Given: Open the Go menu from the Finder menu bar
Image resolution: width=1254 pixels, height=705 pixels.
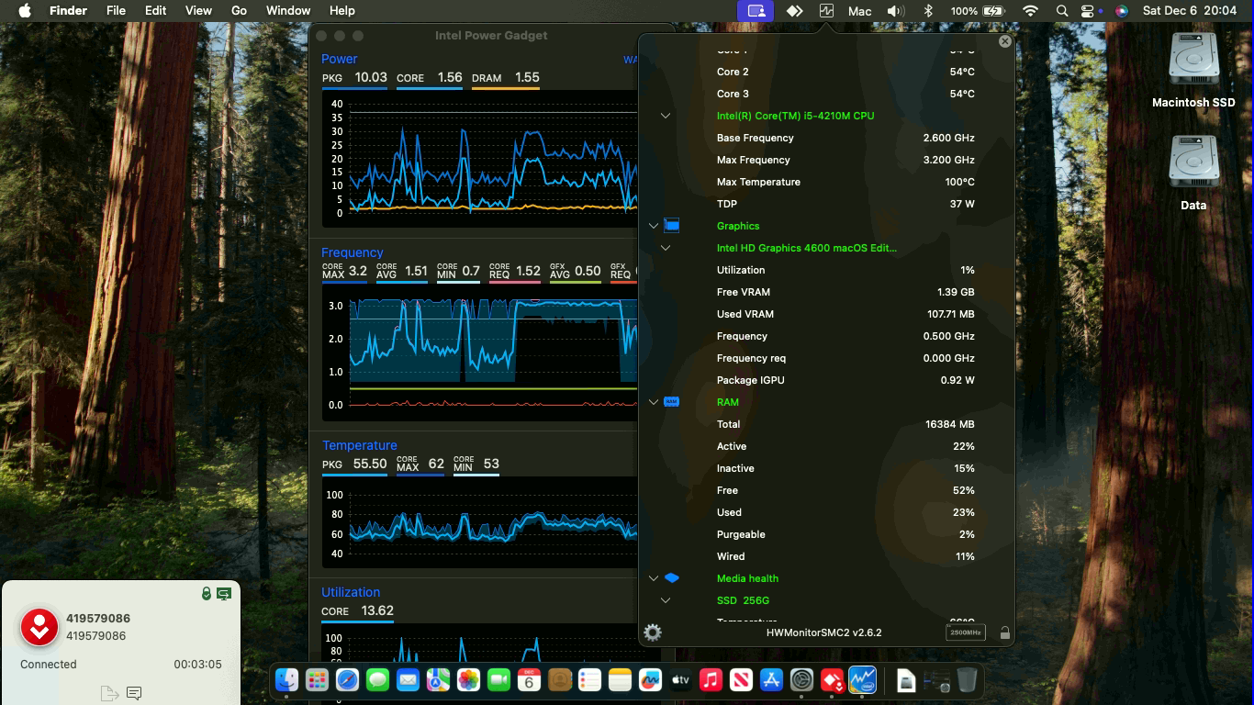Looking at the screenshot, I should pyautogui.click(x=238, y=11).
